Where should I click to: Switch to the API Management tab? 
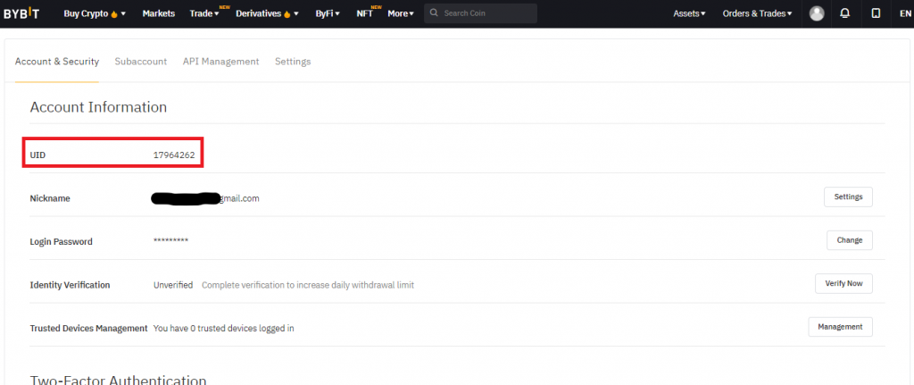(220, 62)
